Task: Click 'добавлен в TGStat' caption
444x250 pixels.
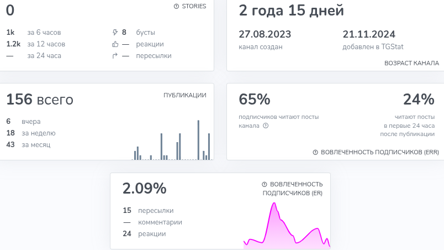Action: (373, 47)
